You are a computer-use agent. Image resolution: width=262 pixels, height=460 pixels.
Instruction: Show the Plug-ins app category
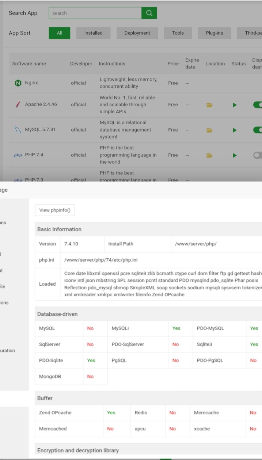(x=214, y=33)
